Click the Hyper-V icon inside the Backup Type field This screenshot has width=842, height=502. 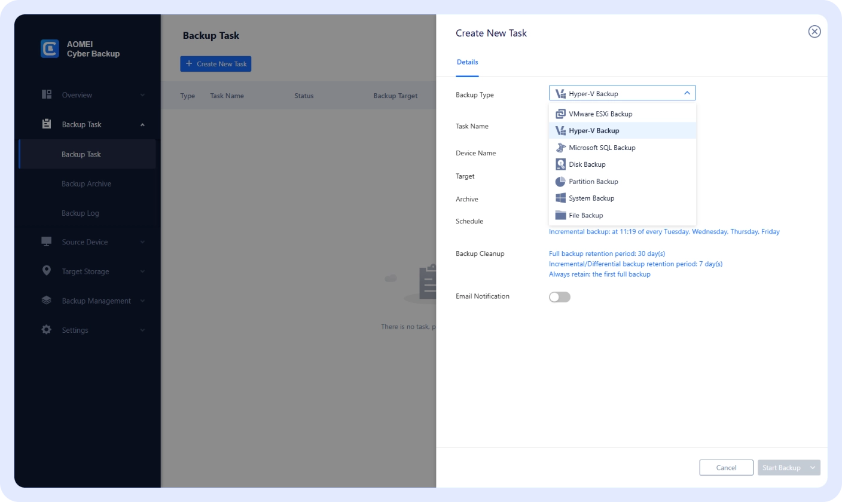point(560,93)
